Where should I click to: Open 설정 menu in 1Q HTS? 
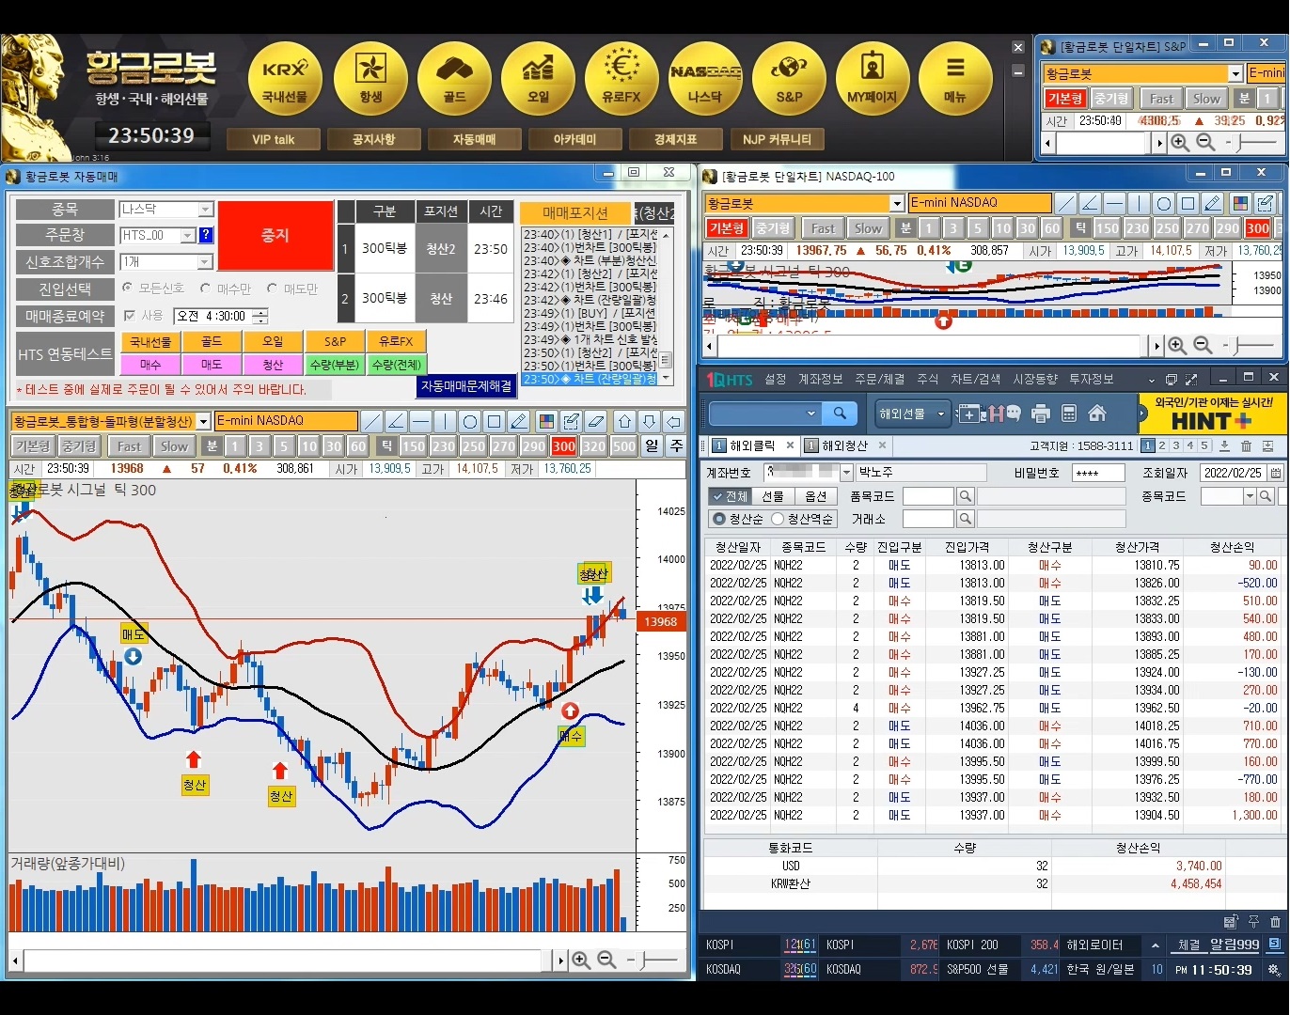click(776, 379)
